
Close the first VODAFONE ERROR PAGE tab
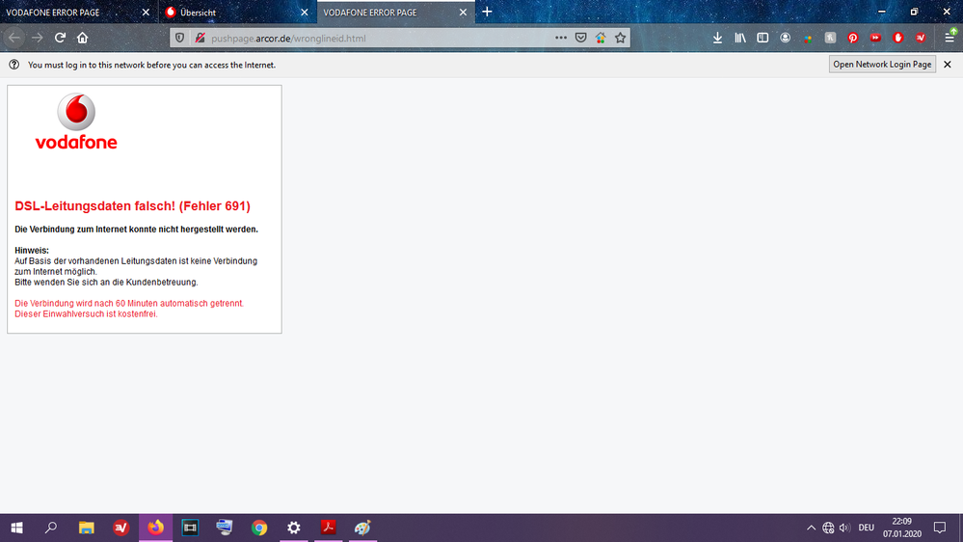146,13
